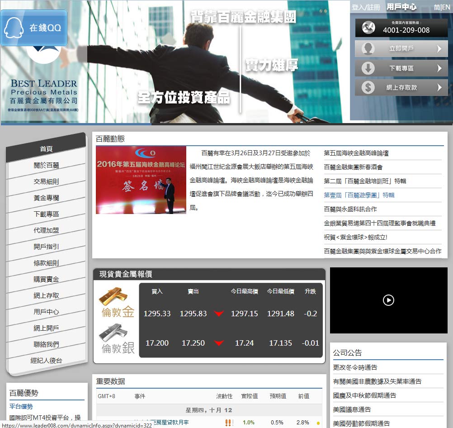The width and height of the screenshot is (453, 428).
Task: Click the download arrow icon
Action: [368, 68]
